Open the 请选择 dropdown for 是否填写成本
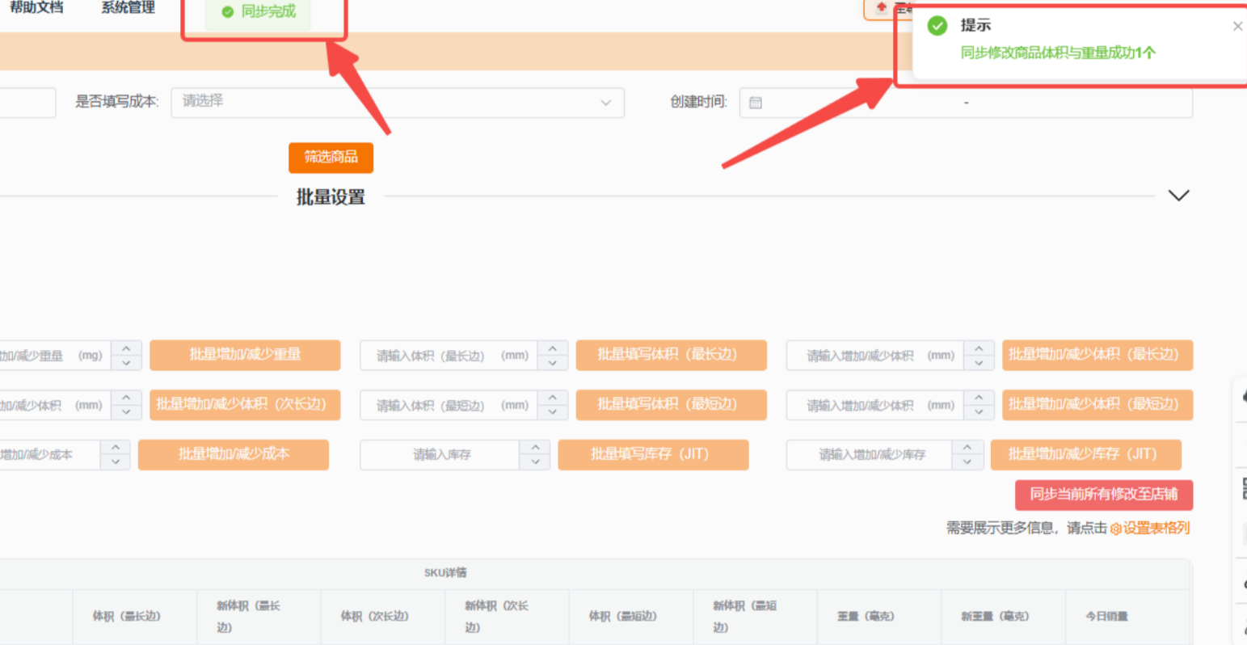 tap(398, 102)
